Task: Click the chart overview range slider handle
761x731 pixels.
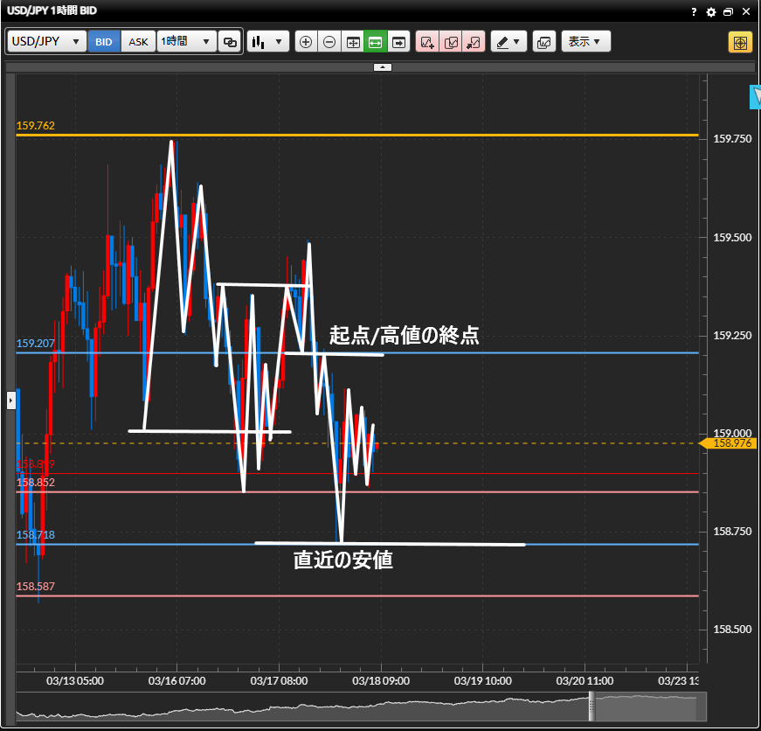Action: pos(592,706)
